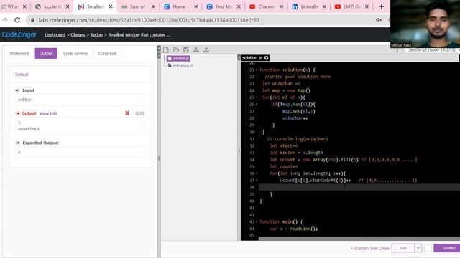Click the collapse arrow left of solution.js tab
Screen dimensions: 460x258
click(x=239, y=58)
